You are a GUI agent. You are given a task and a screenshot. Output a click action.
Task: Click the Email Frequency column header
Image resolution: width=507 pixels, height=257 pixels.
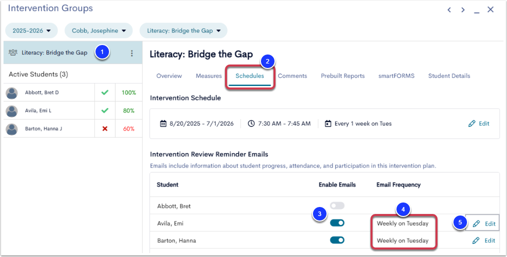[398, 185]
